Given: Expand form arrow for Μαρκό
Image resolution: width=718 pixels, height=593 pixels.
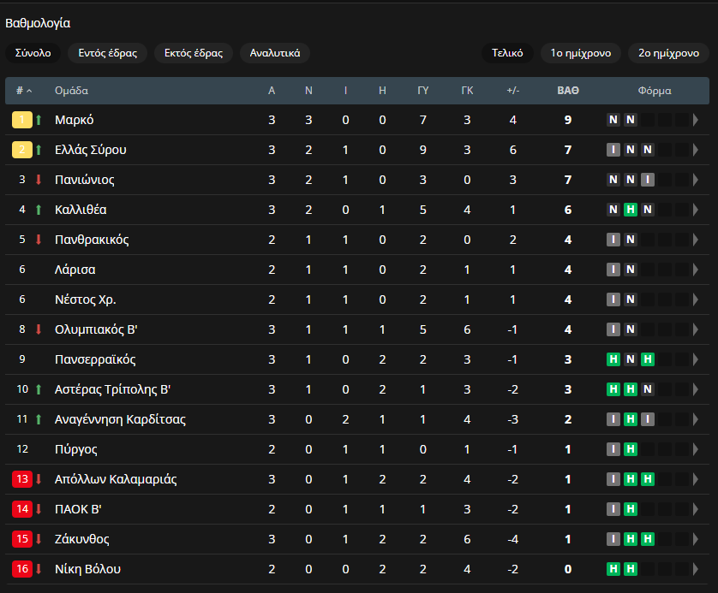Looking at the screenshot, I should point(696,120).
